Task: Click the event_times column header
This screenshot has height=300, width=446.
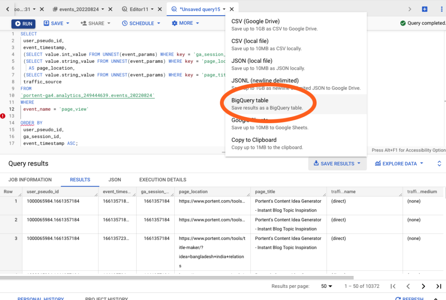Action: pyautogui.click(x=117, y=192)
